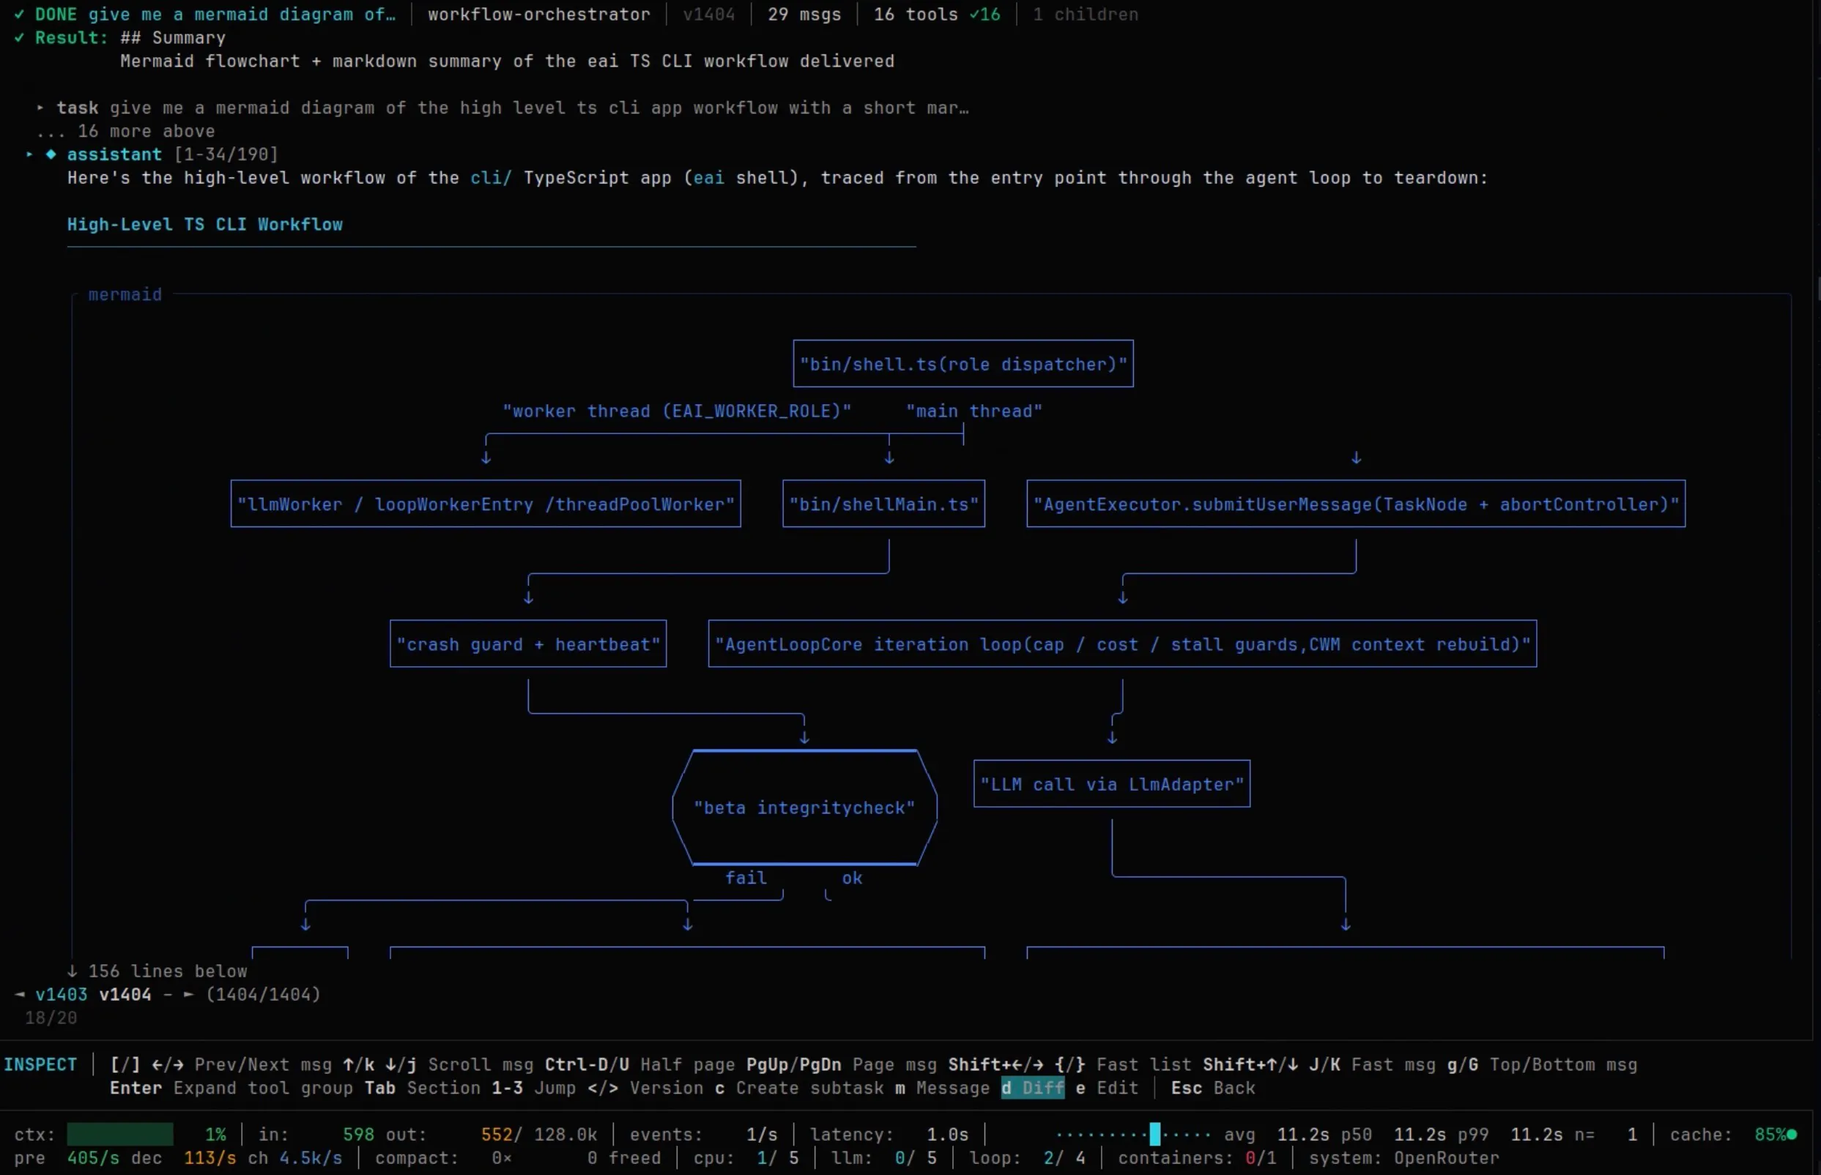Image resolution: width=1821 pixels, height=1175 pixels.
Task: Click the Message shortcut hint
Action: tap(943, 1088)
